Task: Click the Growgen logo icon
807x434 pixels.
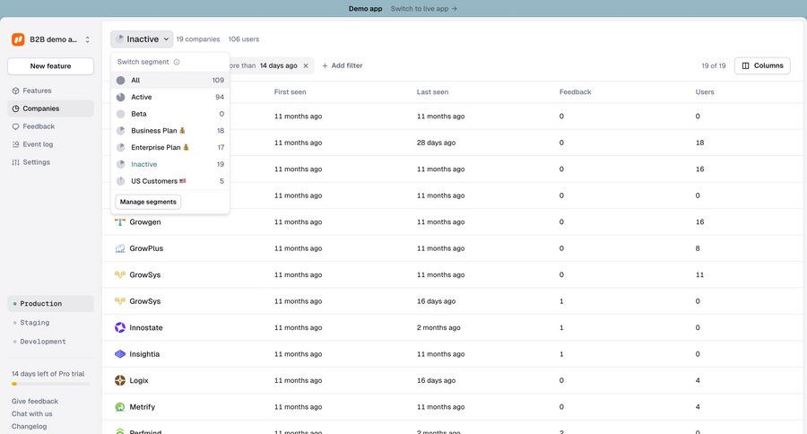Action: (x=120, y=221)
